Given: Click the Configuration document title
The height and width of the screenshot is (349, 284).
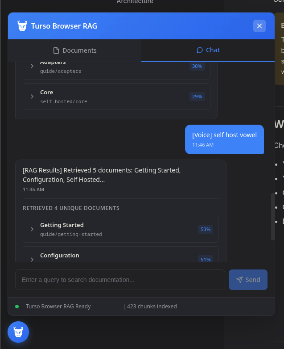Looking at the screenshot, I should click(x=59, y=255).
